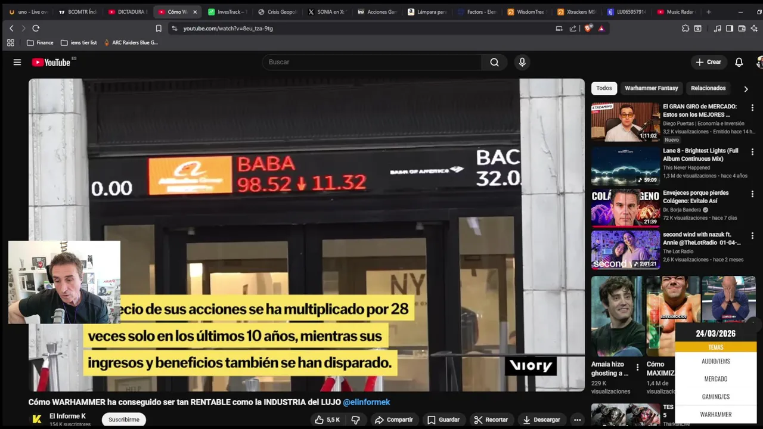Switch to the Music Radar browser tab
This screenshot has width=763, height=429.
click(675, 12)
